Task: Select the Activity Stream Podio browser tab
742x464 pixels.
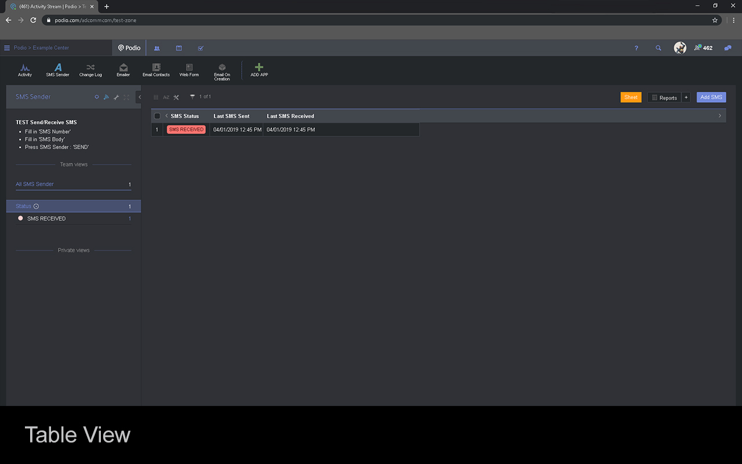Action: coord(51,6)
